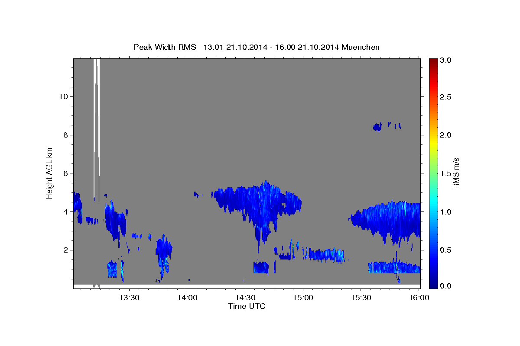
Task: Click the colorbar value 2.0
Action: (x=446, y=135)
